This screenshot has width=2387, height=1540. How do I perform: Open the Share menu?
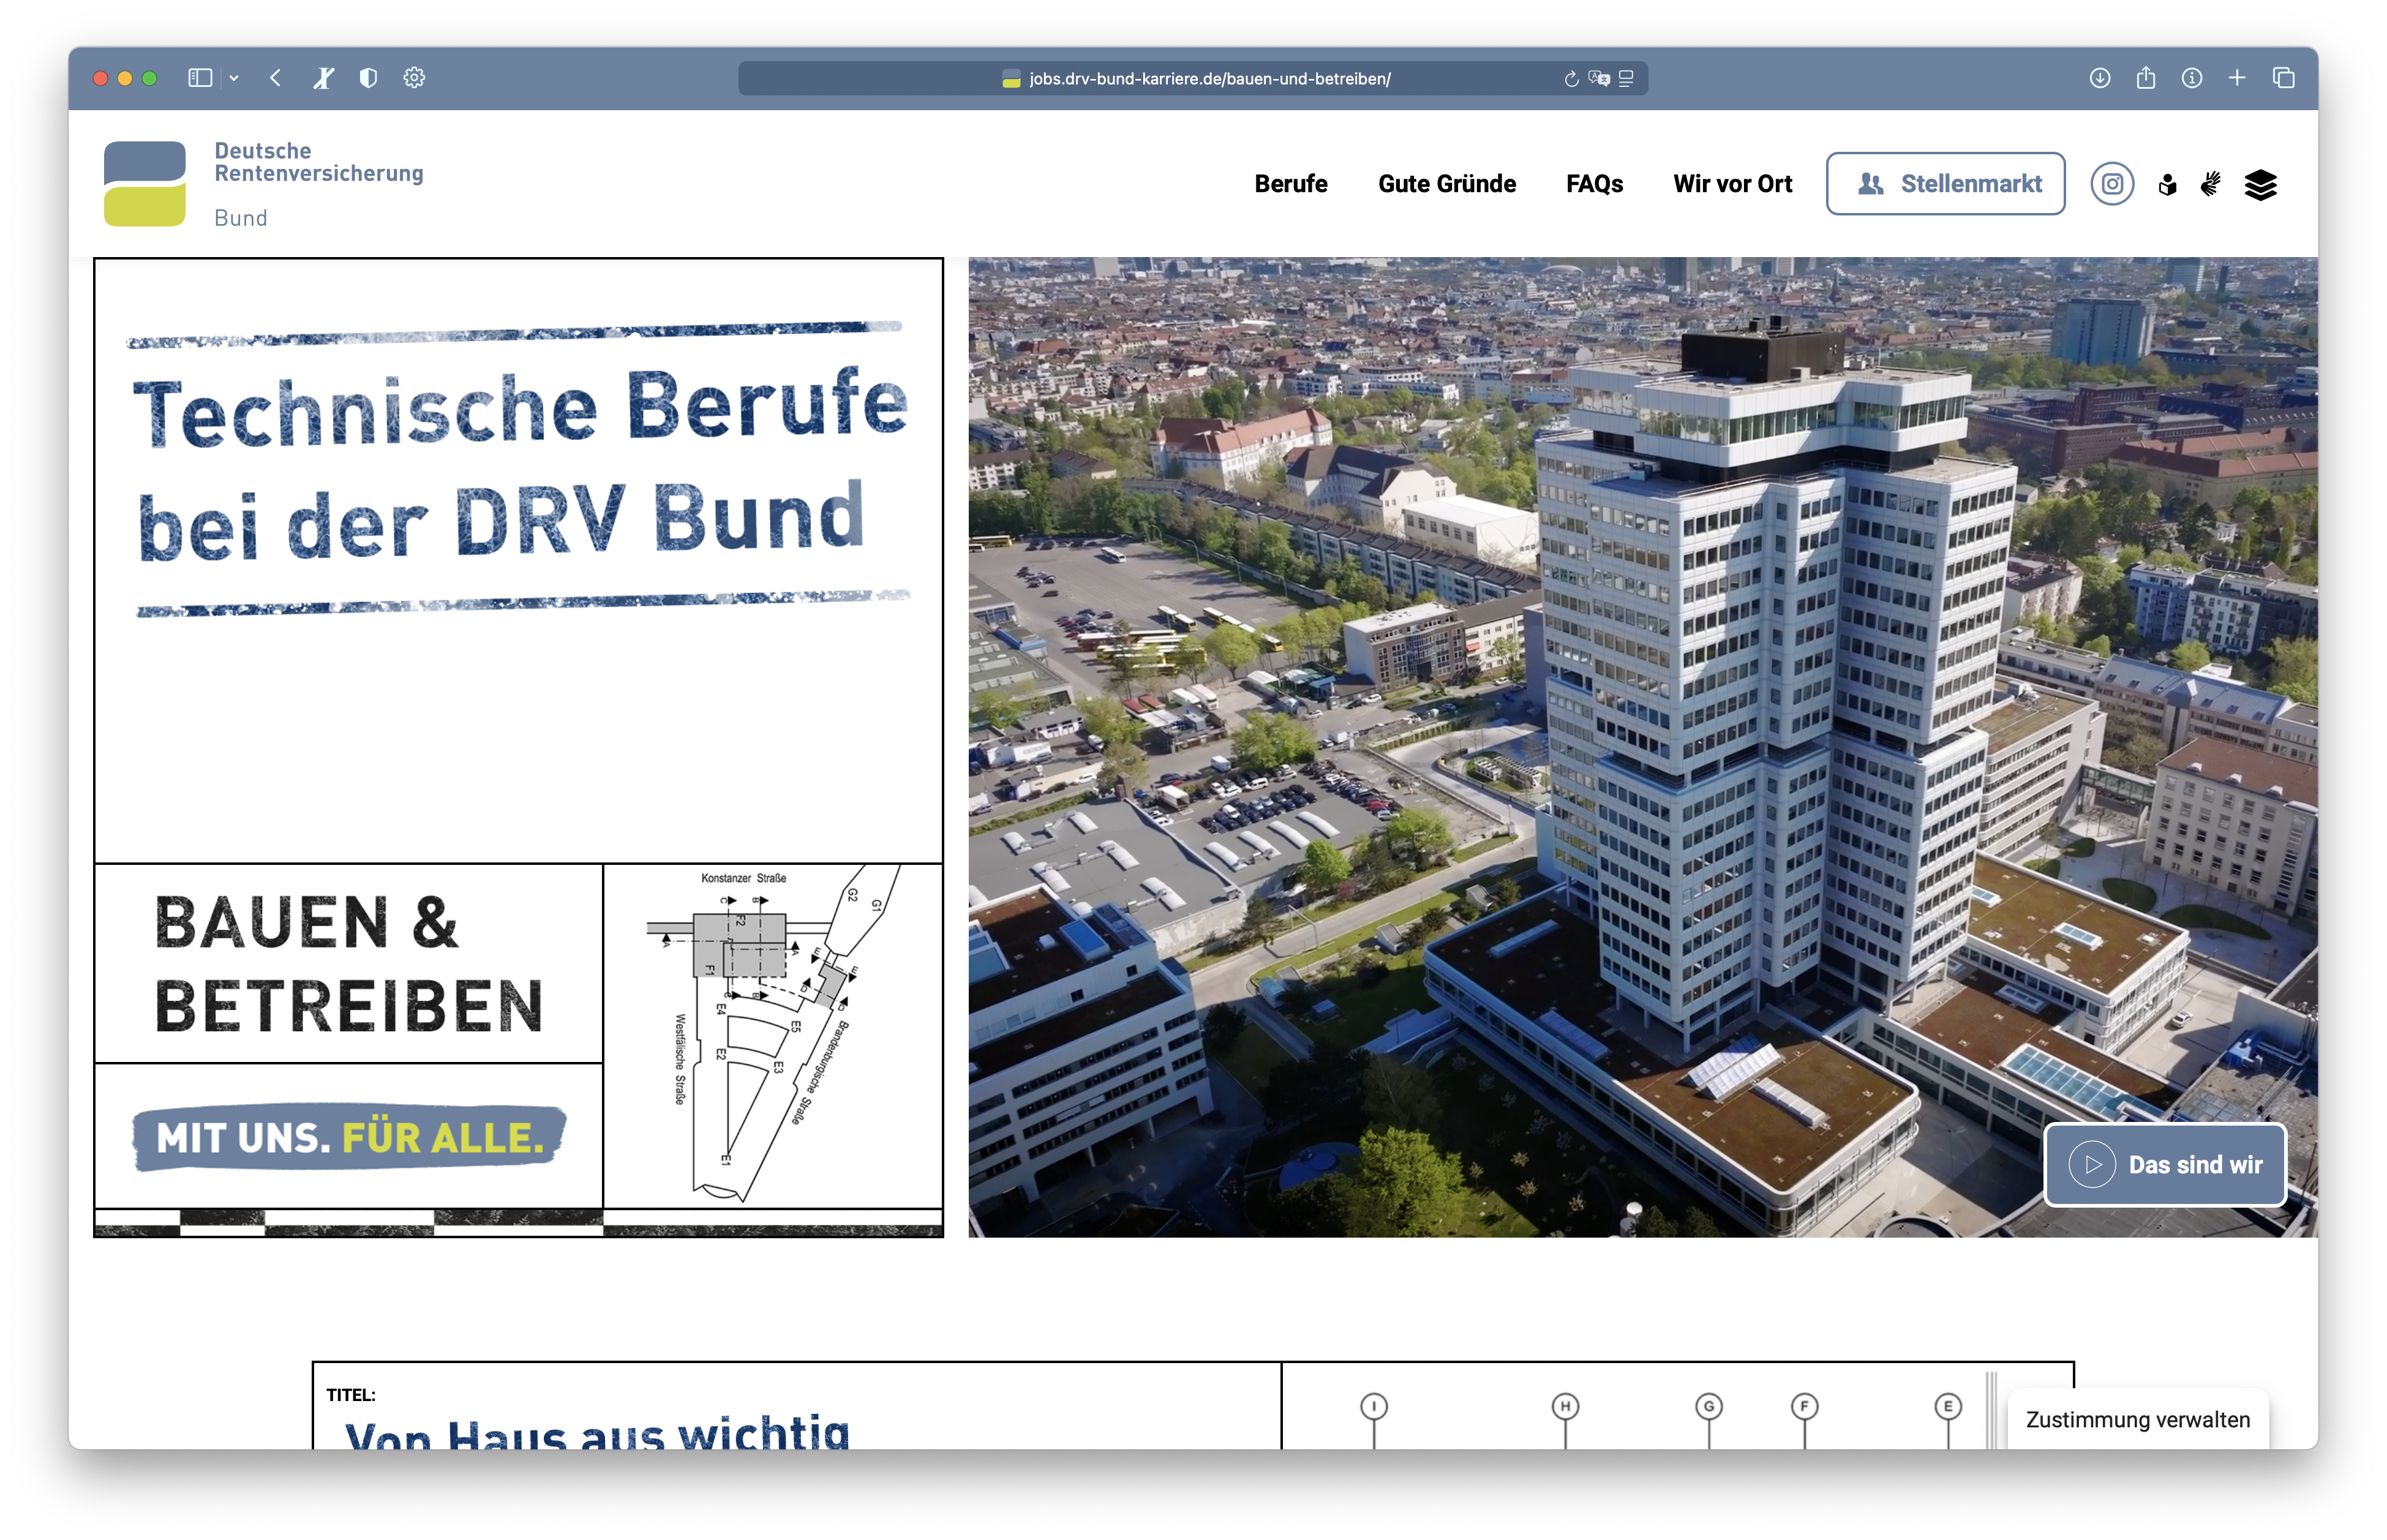pyautogui.click(x=2146, y=78)
